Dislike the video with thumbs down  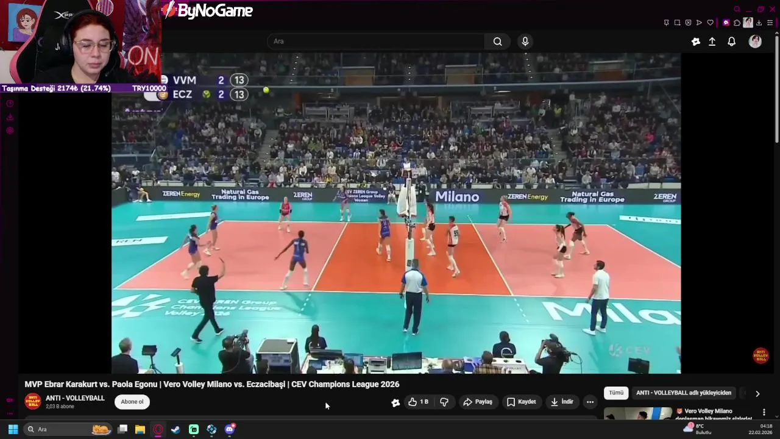click(x=444, y=402)
